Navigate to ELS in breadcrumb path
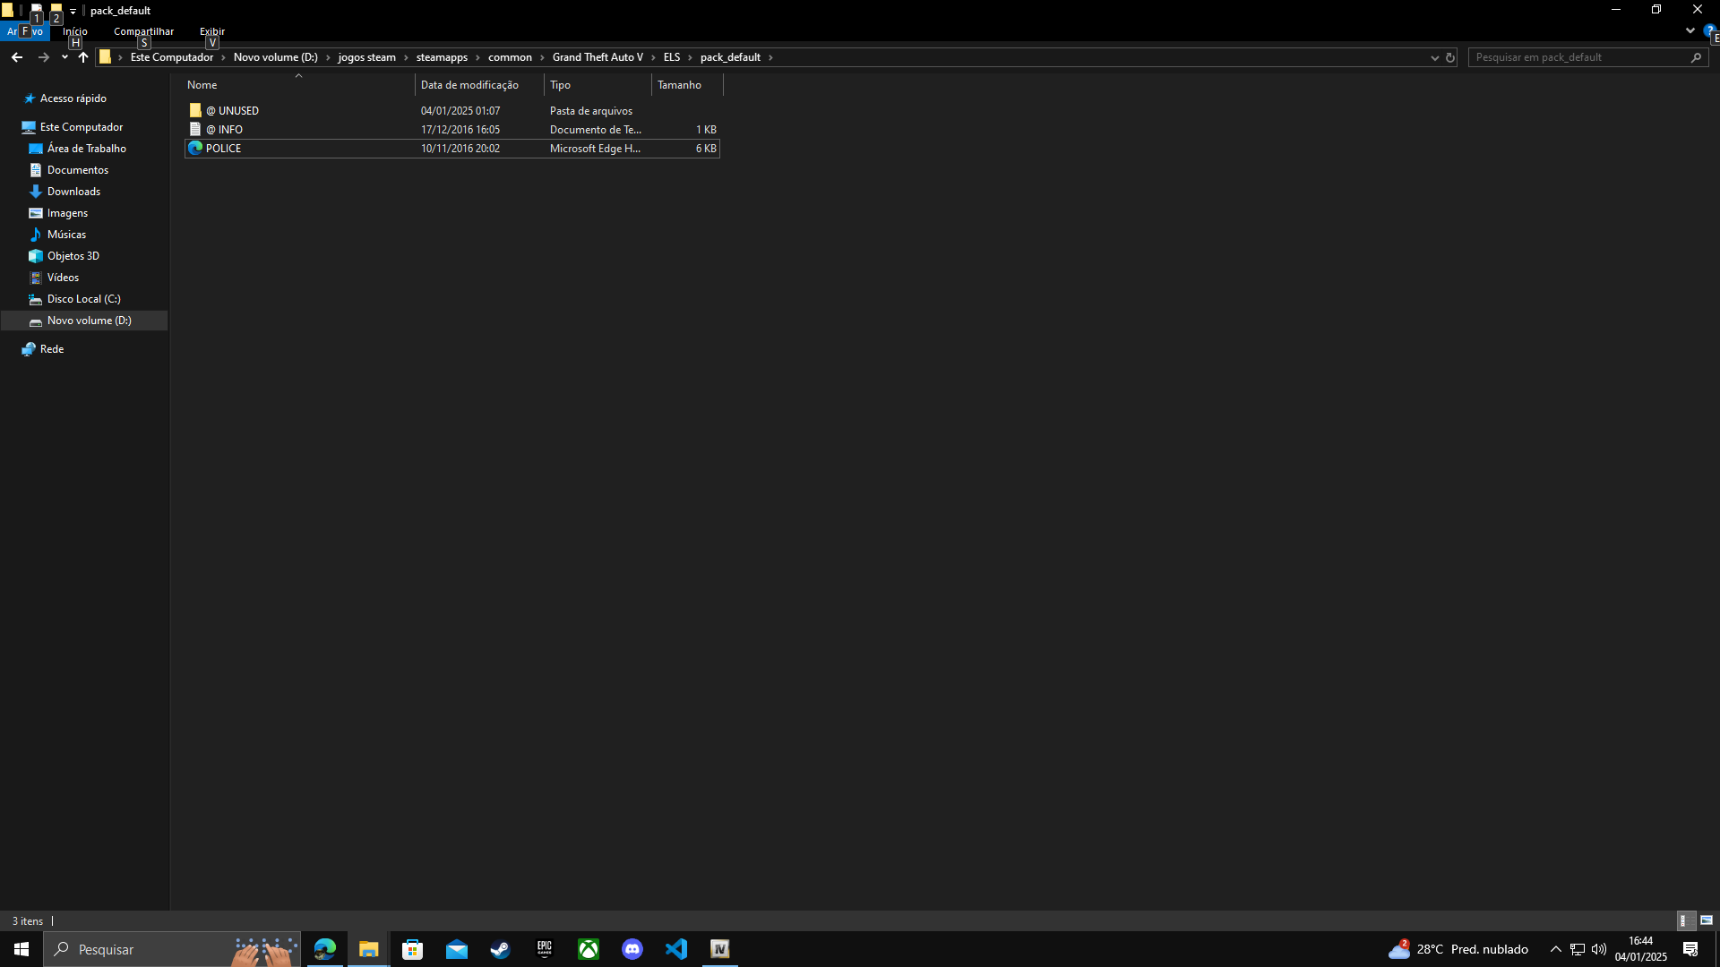Viewport: 1720px width, 967px height. click(x=672, y=57)
